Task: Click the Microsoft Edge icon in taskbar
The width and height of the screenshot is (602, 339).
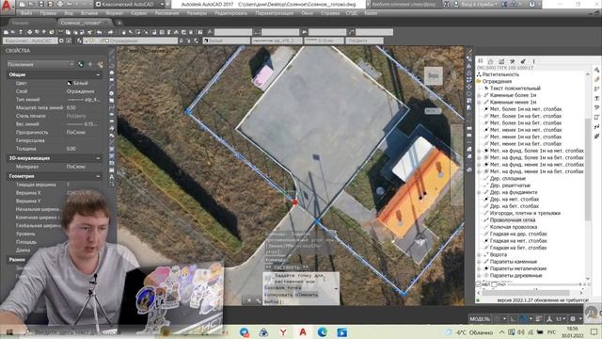Action: pyautogui.click(x=322, y=332)
